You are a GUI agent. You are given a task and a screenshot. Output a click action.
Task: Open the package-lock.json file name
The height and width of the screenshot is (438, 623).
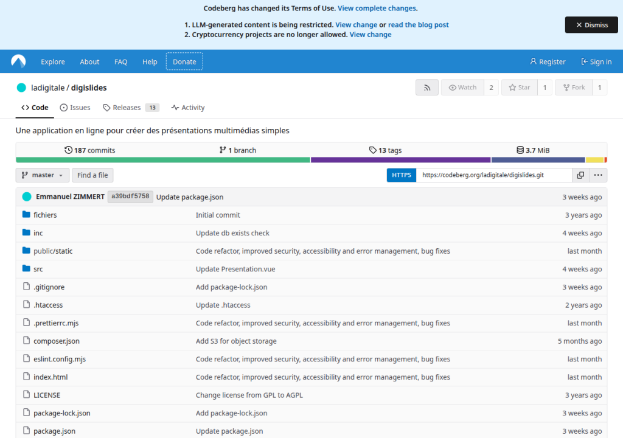(x=62, y=413)
